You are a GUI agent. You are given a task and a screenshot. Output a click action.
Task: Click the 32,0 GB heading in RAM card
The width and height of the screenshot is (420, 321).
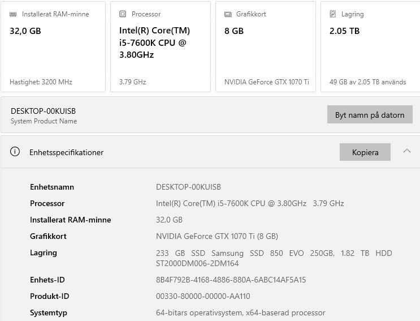25,31
